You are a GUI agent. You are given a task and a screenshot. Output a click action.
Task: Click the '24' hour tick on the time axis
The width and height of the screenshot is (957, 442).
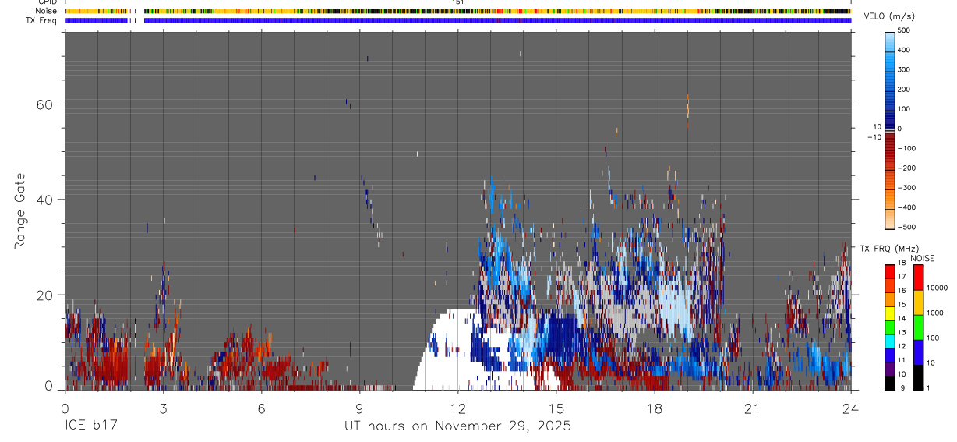(850, 408)
